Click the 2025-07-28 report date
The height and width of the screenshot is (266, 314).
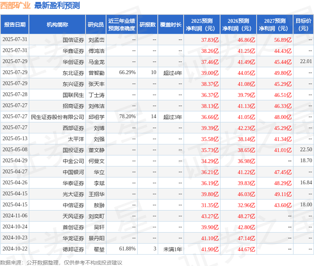point(15,95)
